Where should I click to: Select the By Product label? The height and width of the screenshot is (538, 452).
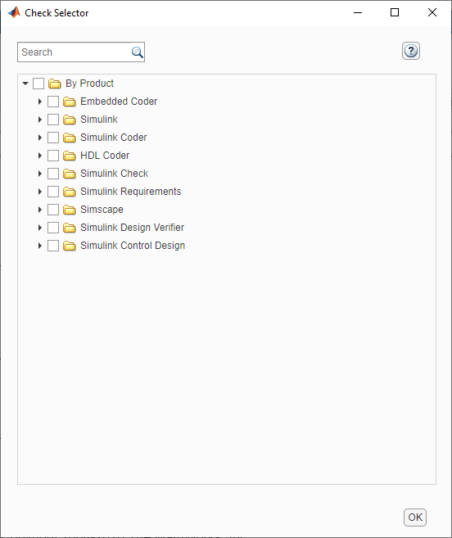coord(89,84)
